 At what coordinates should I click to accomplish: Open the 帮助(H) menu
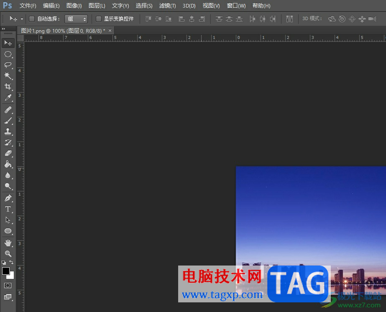pyautogui.click(x=261, y=6)
